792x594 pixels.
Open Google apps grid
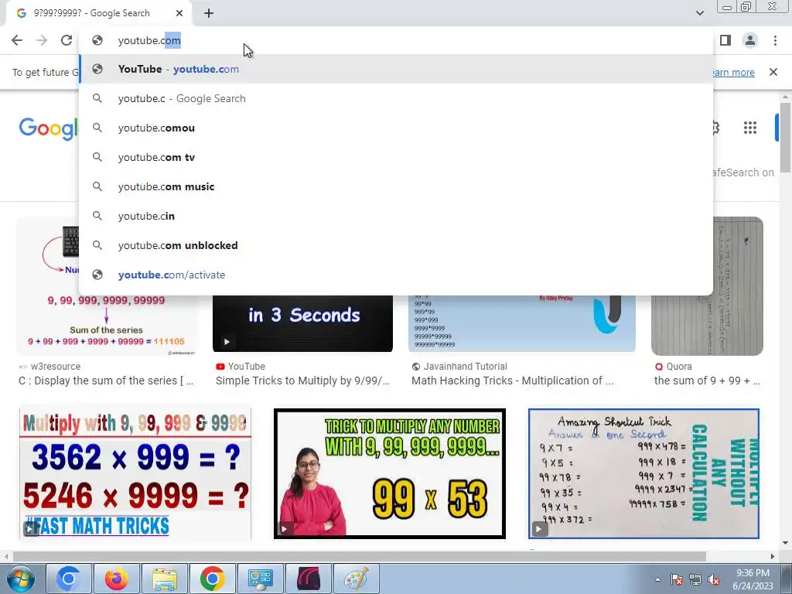750,128
